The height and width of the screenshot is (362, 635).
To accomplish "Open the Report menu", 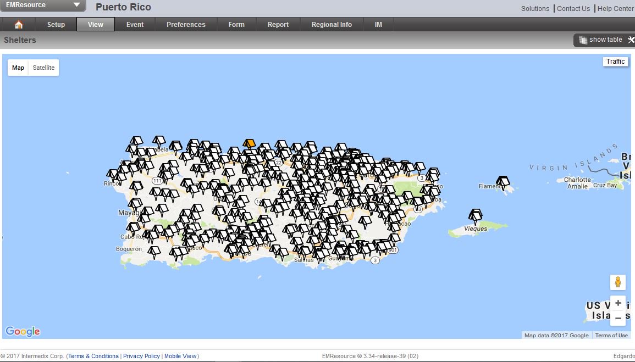I will tap(278, 25).
